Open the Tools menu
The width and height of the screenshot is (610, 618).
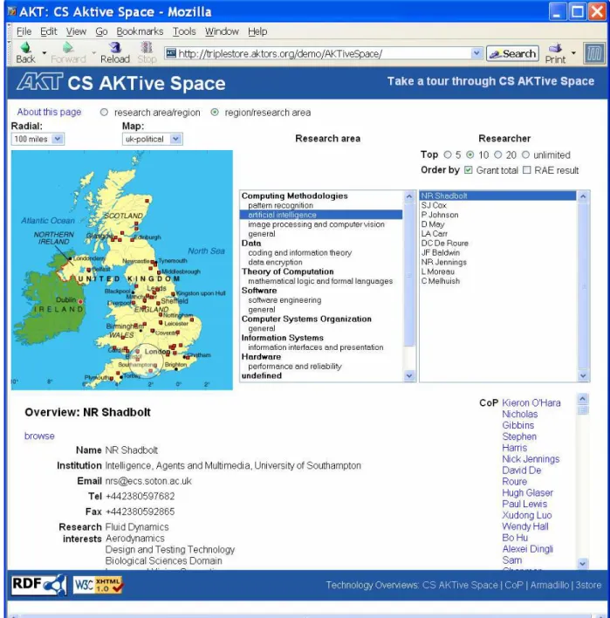click(184, 31)
